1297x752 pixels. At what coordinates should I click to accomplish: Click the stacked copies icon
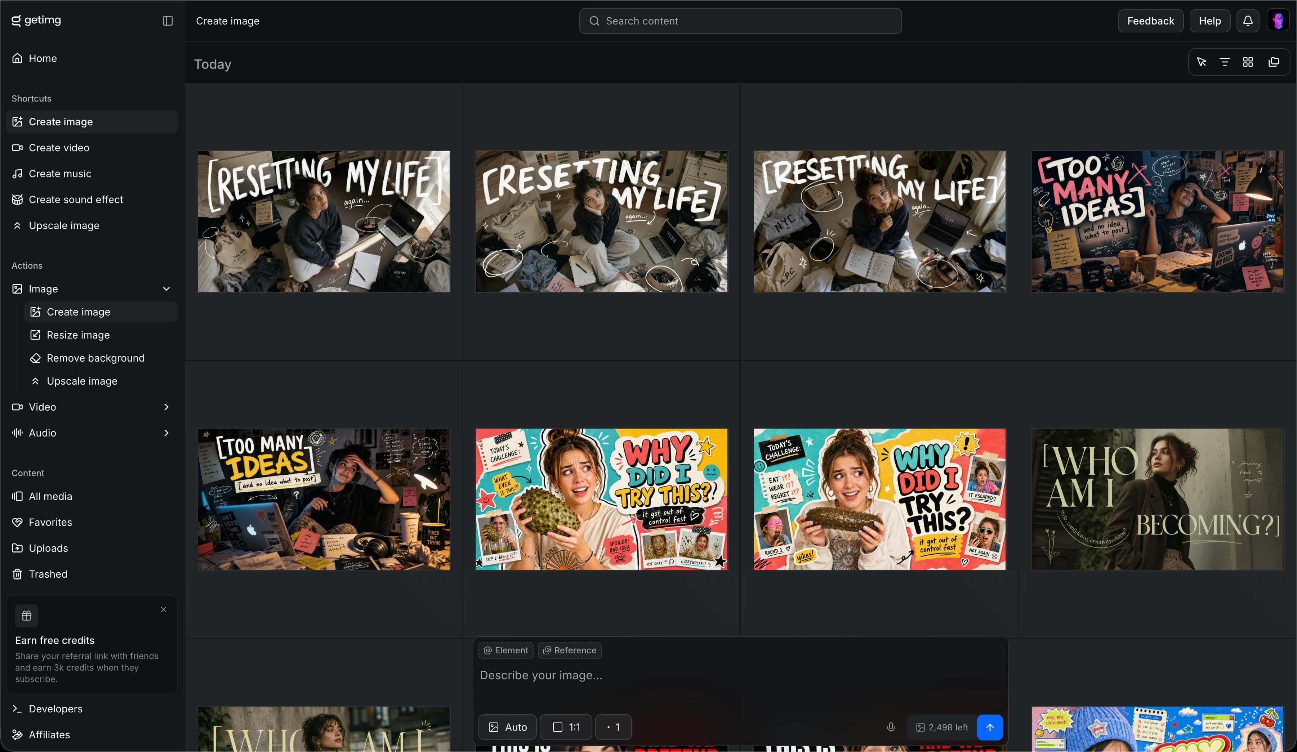1274,62
